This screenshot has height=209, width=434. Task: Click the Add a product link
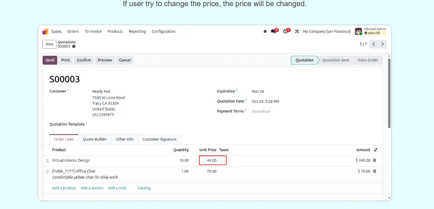point(64,188)
